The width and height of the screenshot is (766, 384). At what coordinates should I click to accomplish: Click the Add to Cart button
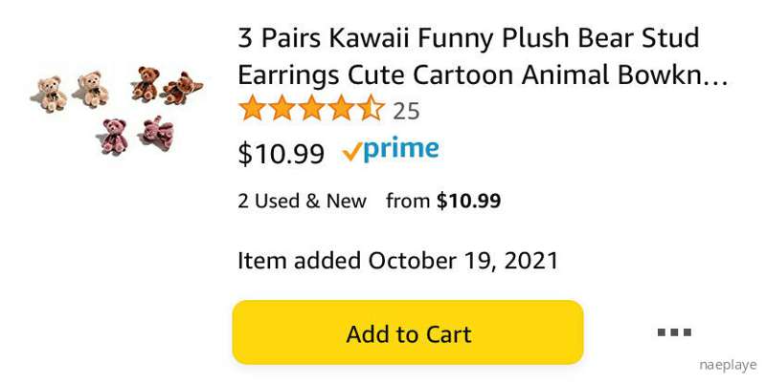click(408, 332)
